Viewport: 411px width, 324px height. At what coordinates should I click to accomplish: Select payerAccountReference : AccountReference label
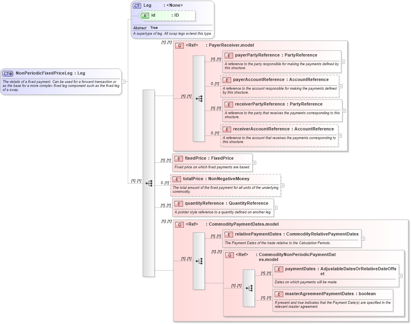click(x=281, y=79)
